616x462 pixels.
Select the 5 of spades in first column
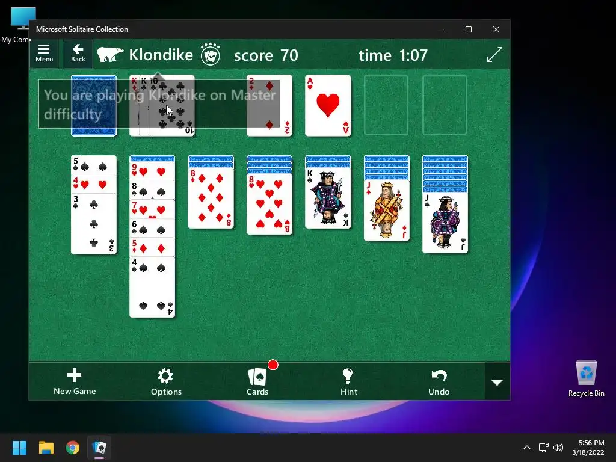click(94, 165)
